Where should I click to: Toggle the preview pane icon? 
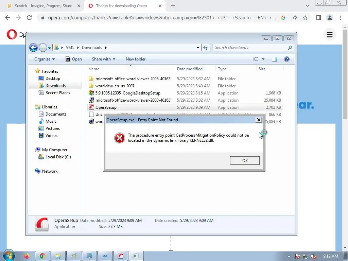(275, 59)
